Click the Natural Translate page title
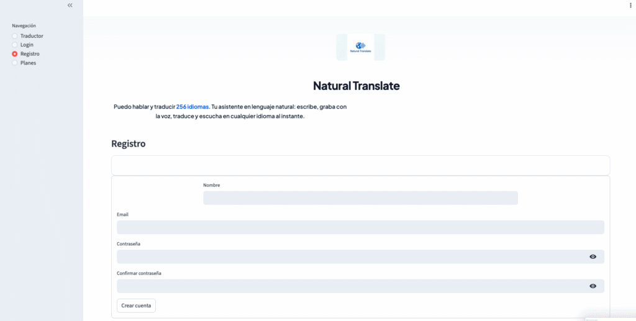The width and height of the screenshot is (636, 321). (357, 86)
